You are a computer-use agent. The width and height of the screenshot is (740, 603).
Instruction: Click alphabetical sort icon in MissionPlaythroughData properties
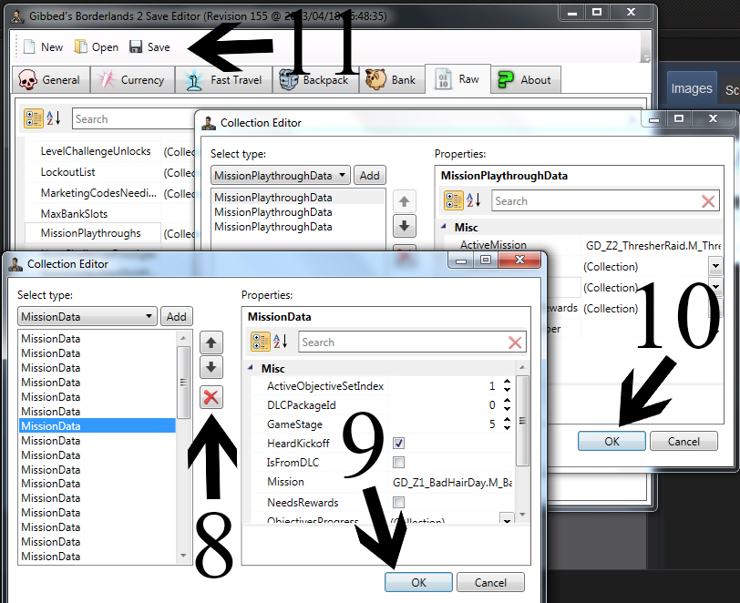(x=474, y=200)
